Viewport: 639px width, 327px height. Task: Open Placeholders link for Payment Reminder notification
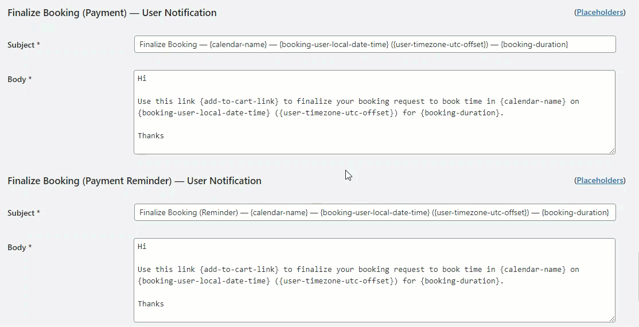click(x=599, y=180)
